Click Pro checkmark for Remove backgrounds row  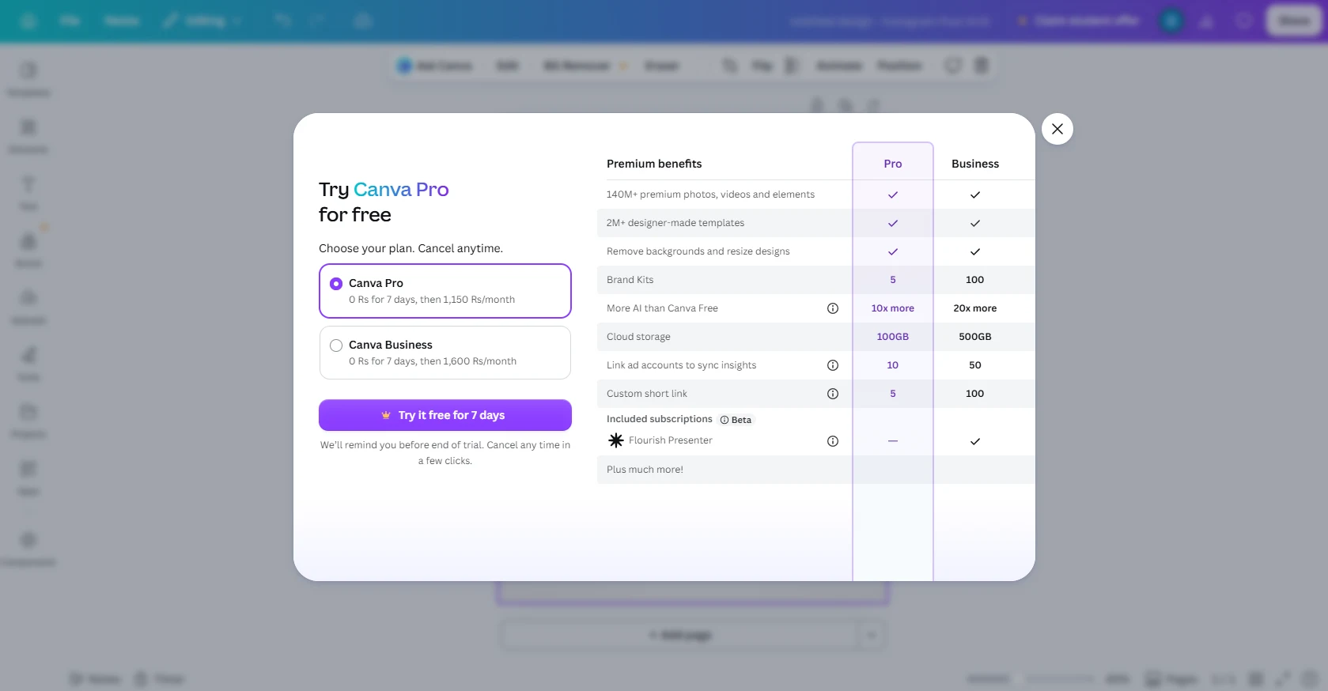[x=893, y=251]
